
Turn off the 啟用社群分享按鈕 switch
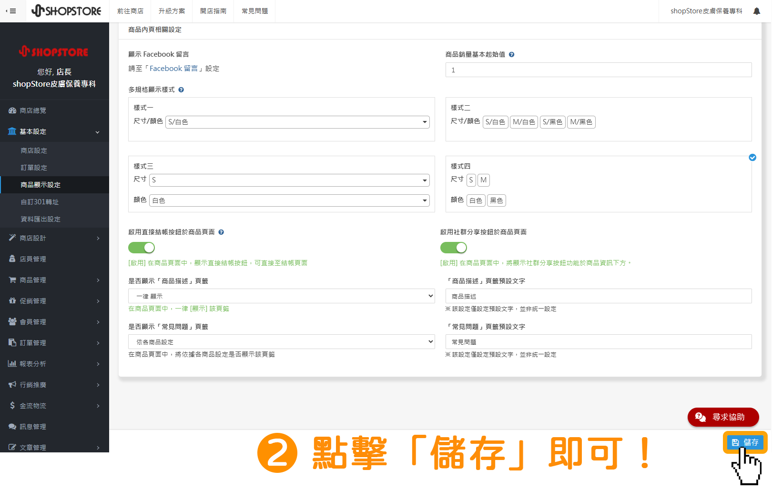tap(453, 247)
